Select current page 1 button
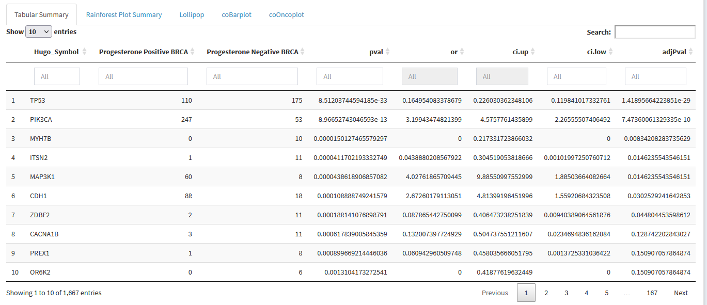 point(526,293)
